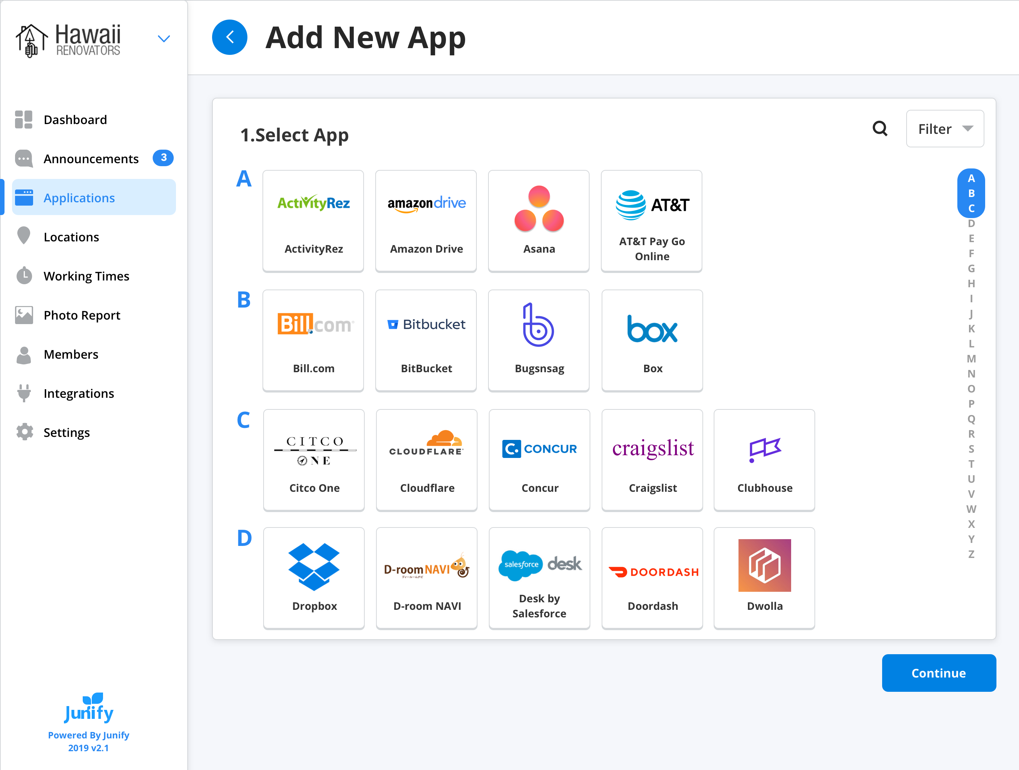Click the Hawaii Renovators logo
This screenshot has width=1019, height=770.
[69, 40]
